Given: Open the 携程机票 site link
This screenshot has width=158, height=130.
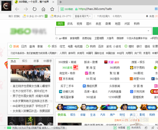Looking at the screenshot, I should click(x=90, y=86).
